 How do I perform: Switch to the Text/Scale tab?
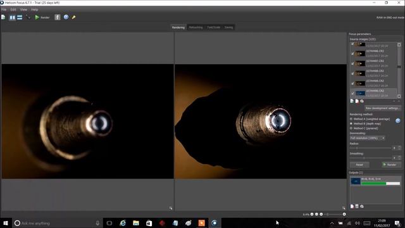click(x=214, y=27)
